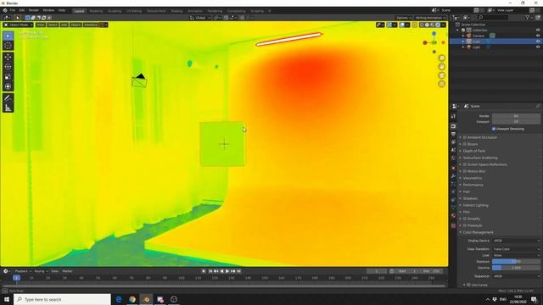Open the Options dropdown in viewport header
The height and width of the screenshot is (305, 543).
point(404,18)
